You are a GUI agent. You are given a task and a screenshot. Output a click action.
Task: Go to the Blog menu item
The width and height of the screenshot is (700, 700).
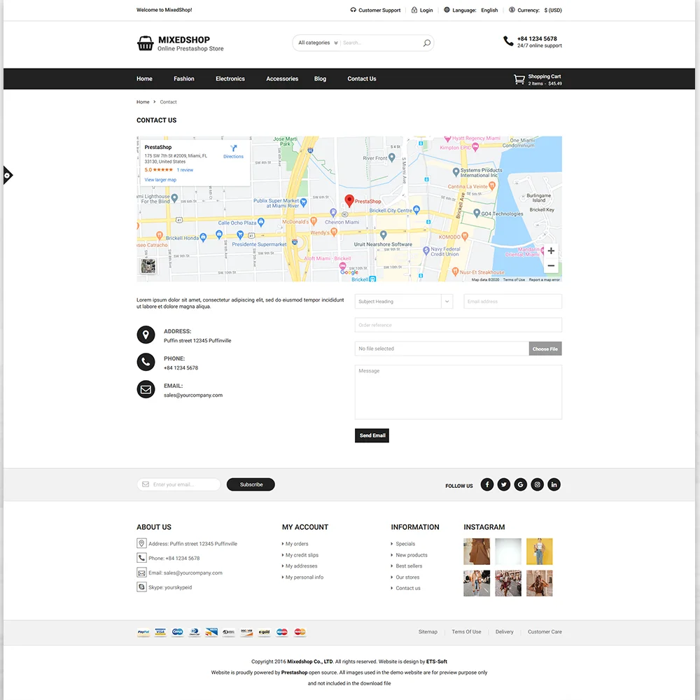tap(320, 79)
